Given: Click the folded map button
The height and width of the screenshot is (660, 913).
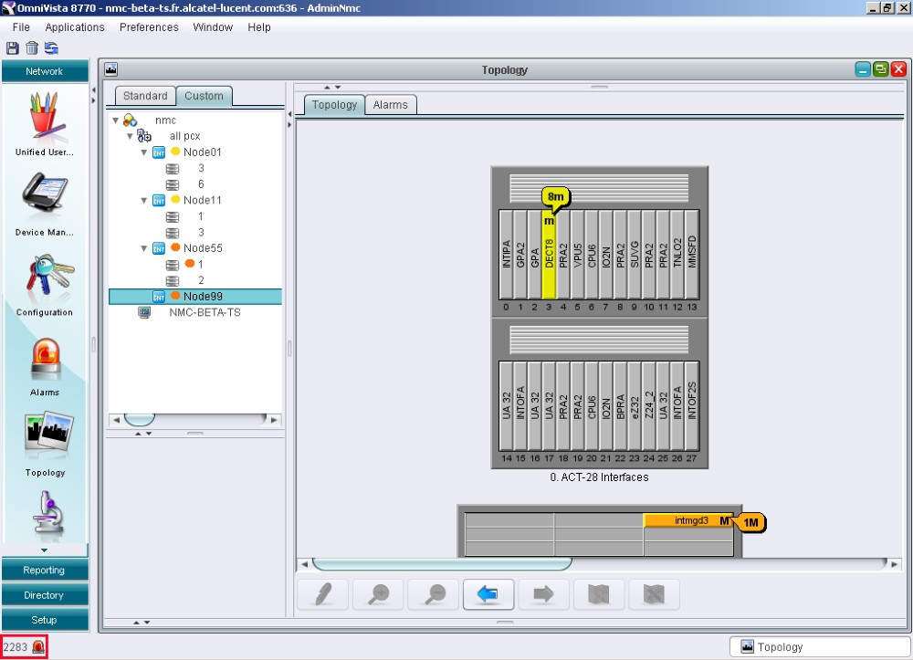Looking at the screenshot, I should pyautogui.click(x=599, y=594).
